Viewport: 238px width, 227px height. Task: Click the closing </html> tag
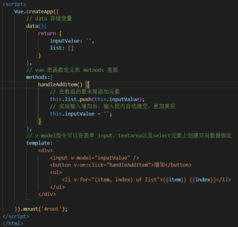coord(13,223)
